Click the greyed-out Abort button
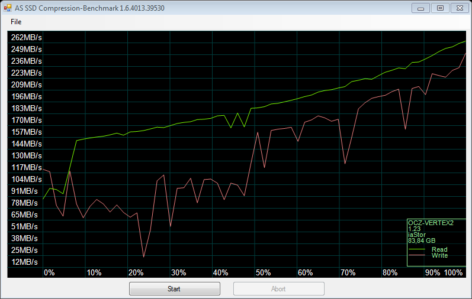The height and width of the screenshot is (299, 472). point(278,289)
